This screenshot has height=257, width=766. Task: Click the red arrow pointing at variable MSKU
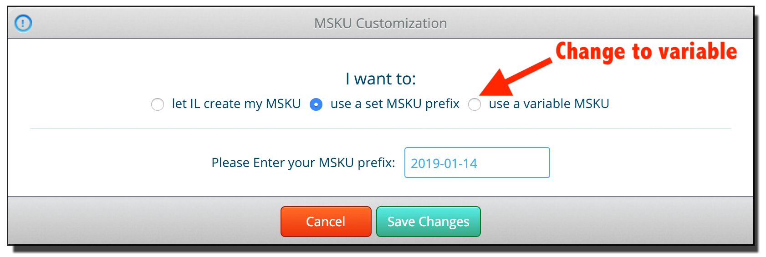point(515,77)
